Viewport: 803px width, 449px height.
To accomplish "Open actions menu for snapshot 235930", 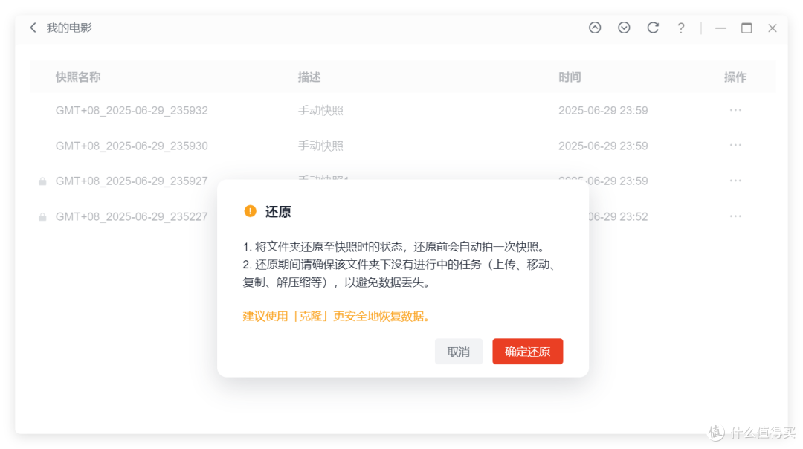I will coord(735,146).
